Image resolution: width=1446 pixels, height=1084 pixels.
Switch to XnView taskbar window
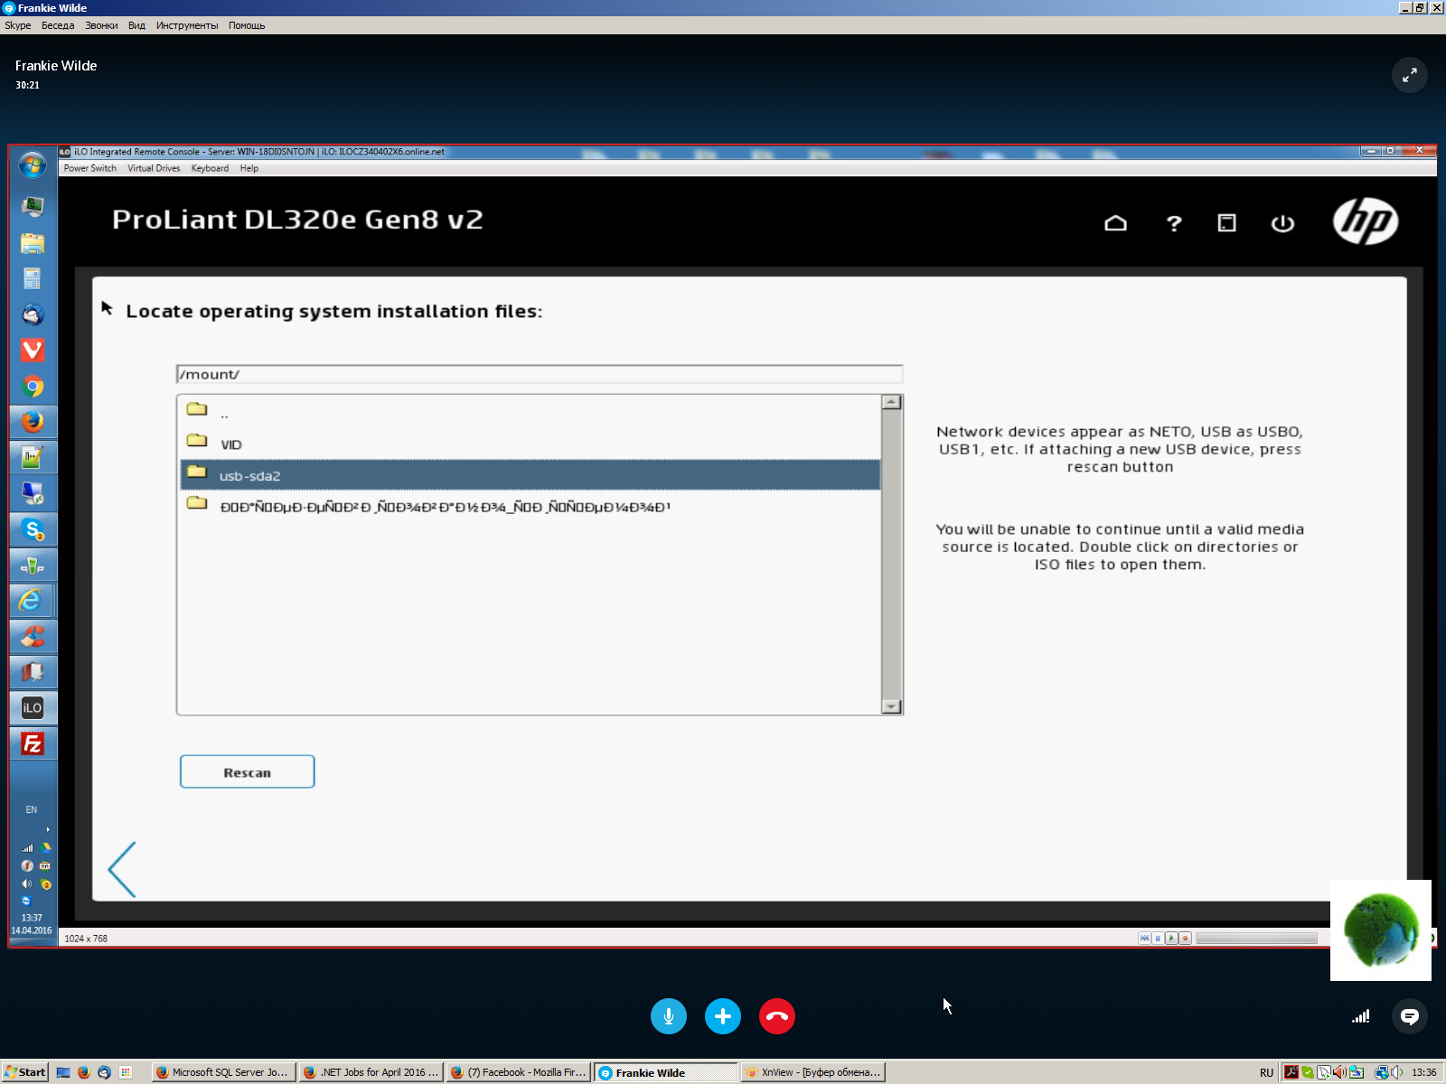[x=812, y=1072]
